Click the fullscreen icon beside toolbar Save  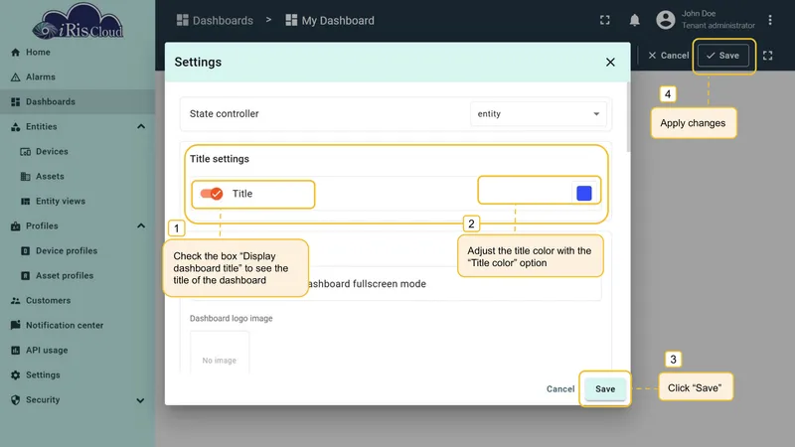pos(767,56)
